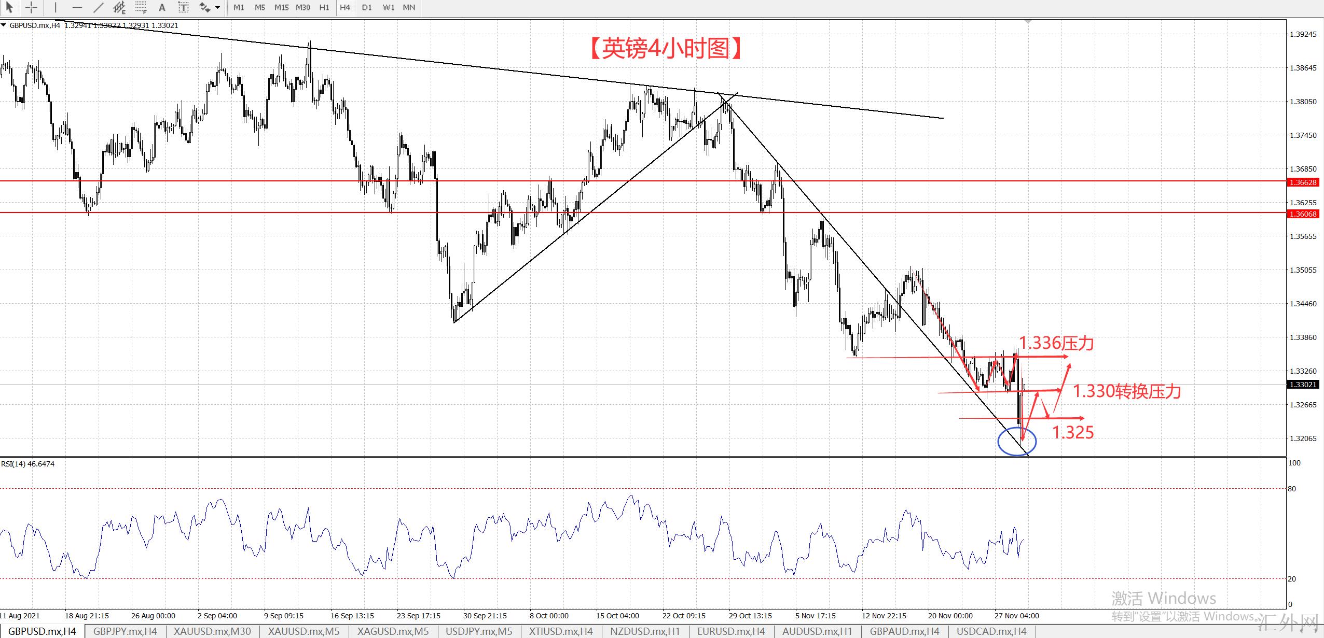Select the vertical line drawing tool
Image resolution: width=1324 pixels, height=638 pixels.
[x=56, y=7]
